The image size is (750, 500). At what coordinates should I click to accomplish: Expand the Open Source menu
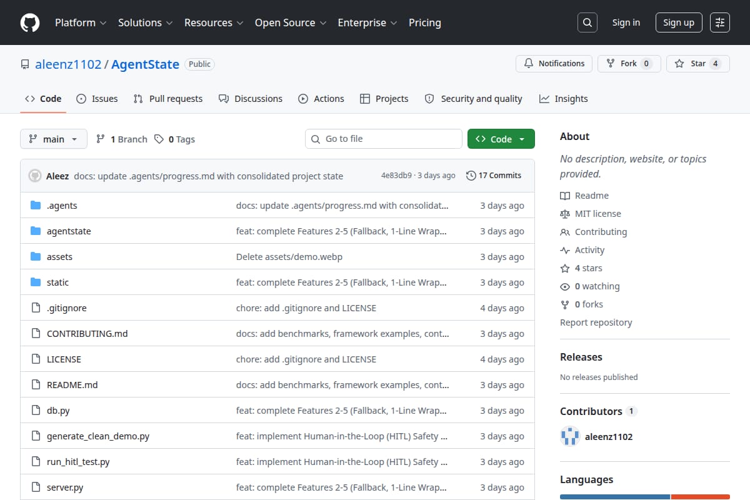[x=291, y=22]
